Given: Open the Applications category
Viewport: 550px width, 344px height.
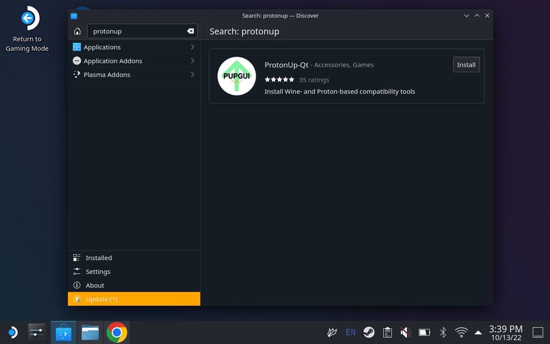Looking at the screenshot, I should click(x=134, y=47).
